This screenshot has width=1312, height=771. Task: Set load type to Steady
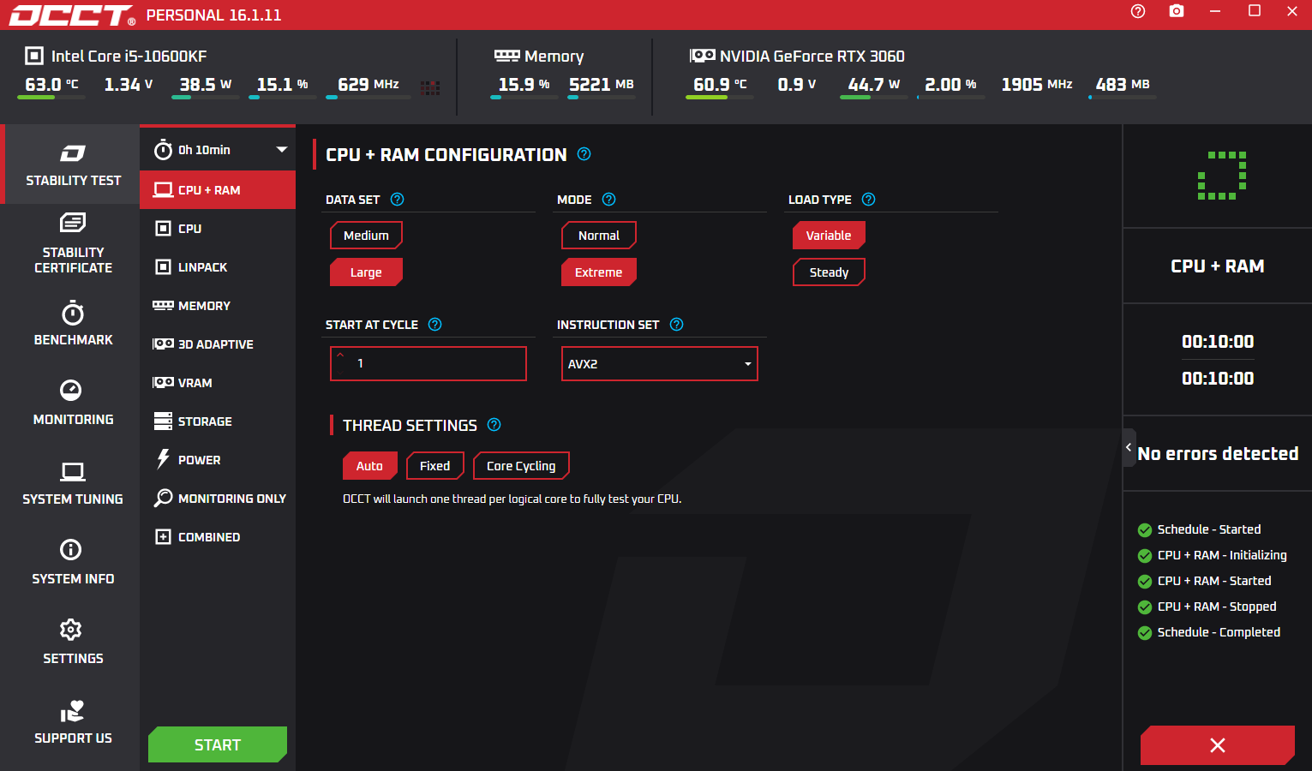click(829, 272)
